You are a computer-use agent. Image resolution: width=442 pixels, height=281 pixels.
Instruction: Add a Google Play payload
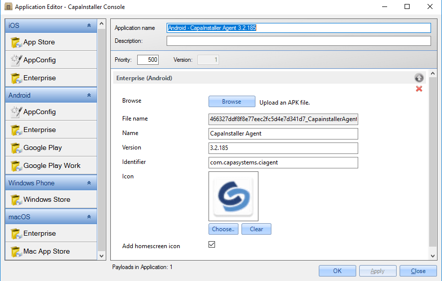[x=51, y=147]
